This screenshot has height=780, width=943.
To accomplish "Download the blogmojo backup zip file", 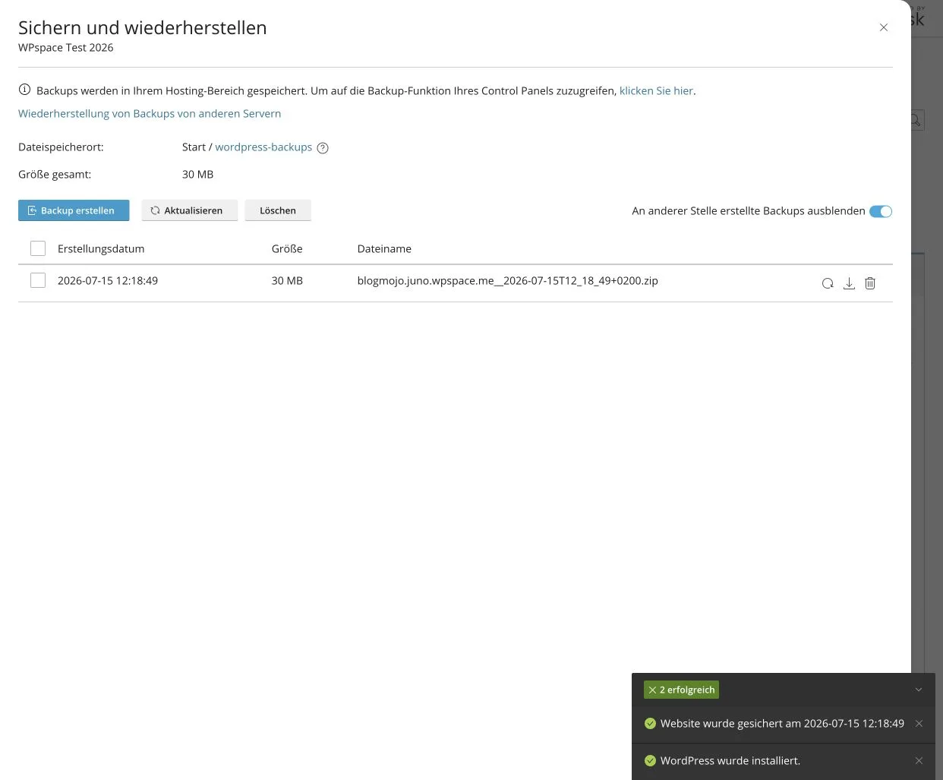I will click(x=849, y=283).
